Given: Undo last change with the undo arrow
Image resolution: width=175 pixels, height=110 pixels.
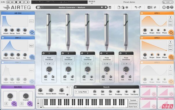Looking at the screenshot, I should 136,7.
